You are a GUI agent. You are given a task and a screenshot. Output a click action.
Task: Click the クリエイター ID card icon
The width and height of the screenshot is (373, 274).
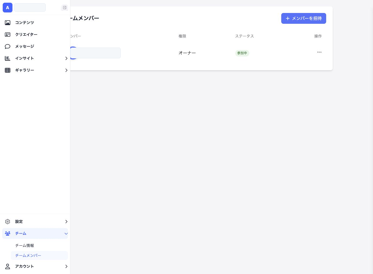[x=8, y=35]
